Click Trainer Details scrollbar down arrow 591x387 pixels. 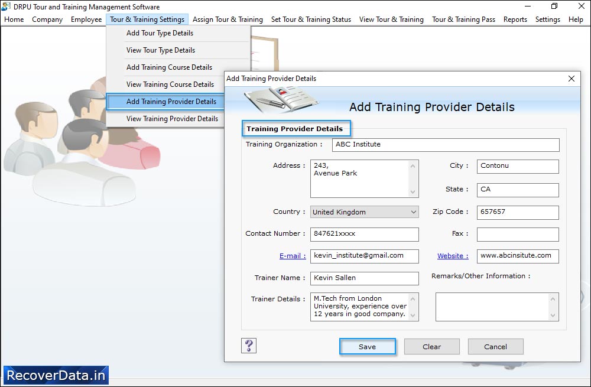coord(413,315)
